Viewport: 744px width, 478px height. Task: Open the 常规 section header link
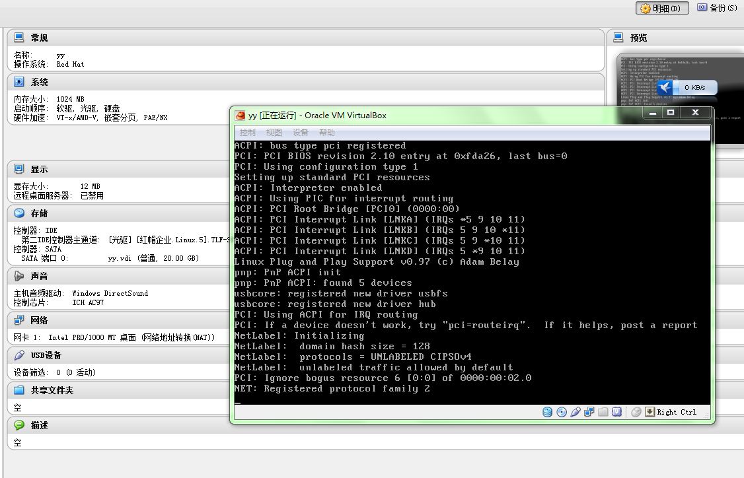(x=39, y=38)
